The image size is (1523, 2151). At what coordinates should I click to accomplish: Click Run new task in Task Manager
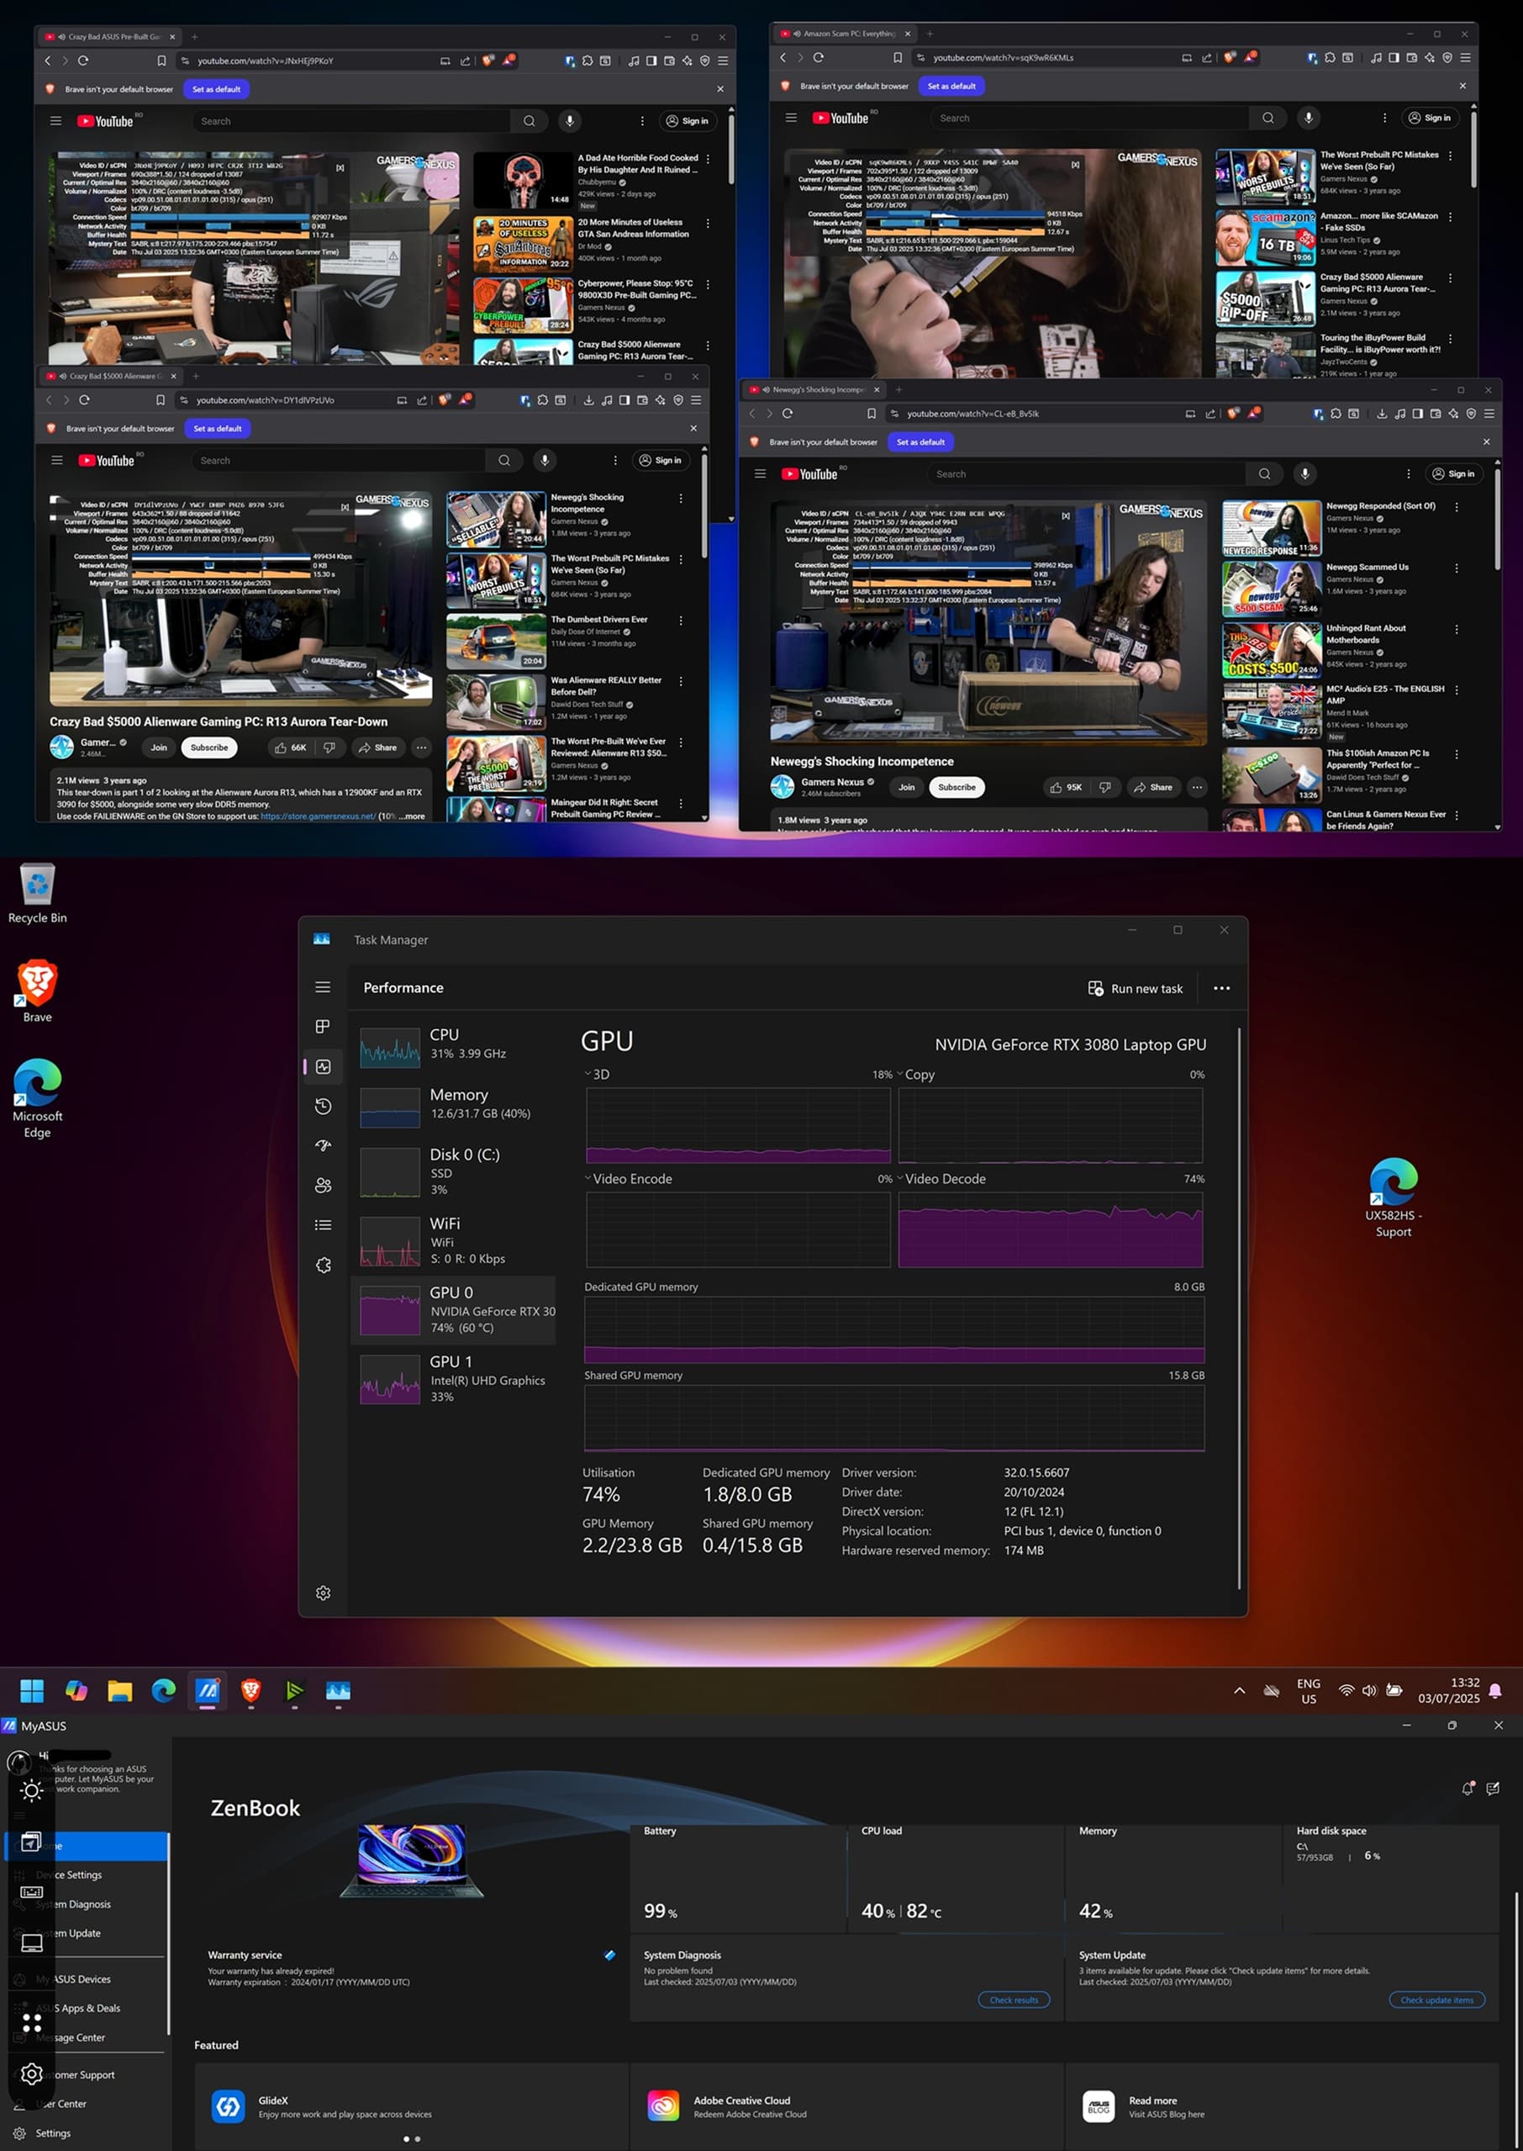pyautogui.click(x=1136, y=989)
